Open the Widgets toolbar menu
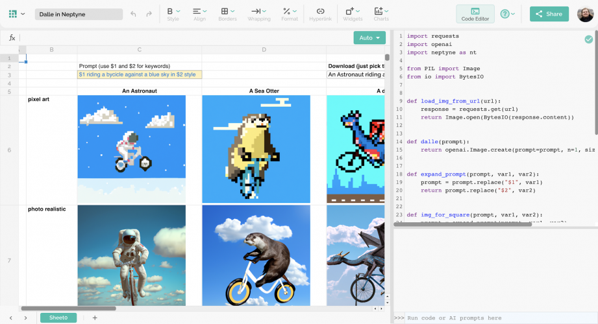The height and width of the screenshot is (324, 598). 353,14
